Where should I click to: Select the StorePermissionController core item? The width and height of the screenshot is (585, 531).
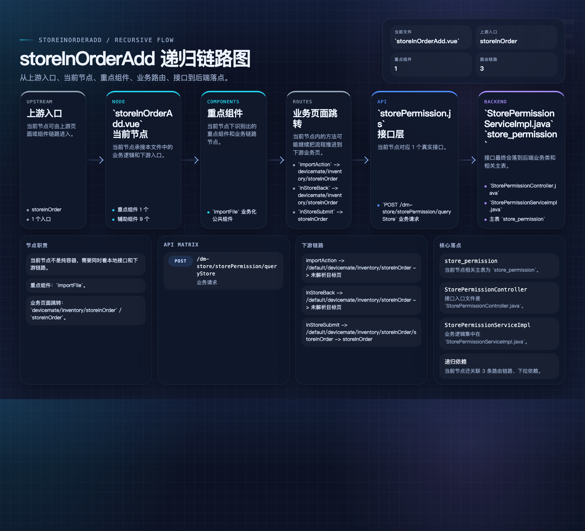coord(499,298)
